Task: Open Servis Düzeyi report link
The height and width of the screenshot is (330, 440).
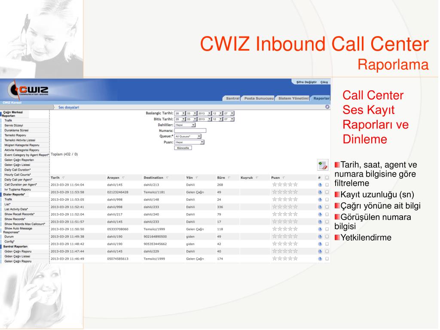Action: (x=14, y=125)
